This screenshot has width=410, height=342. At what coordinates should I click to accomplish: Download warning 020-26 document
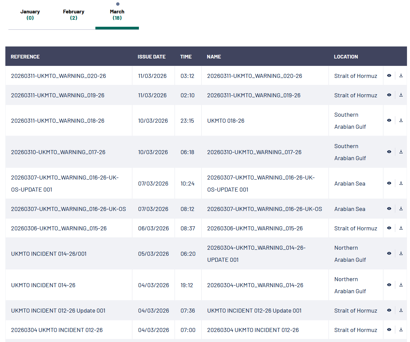[401, 76]
